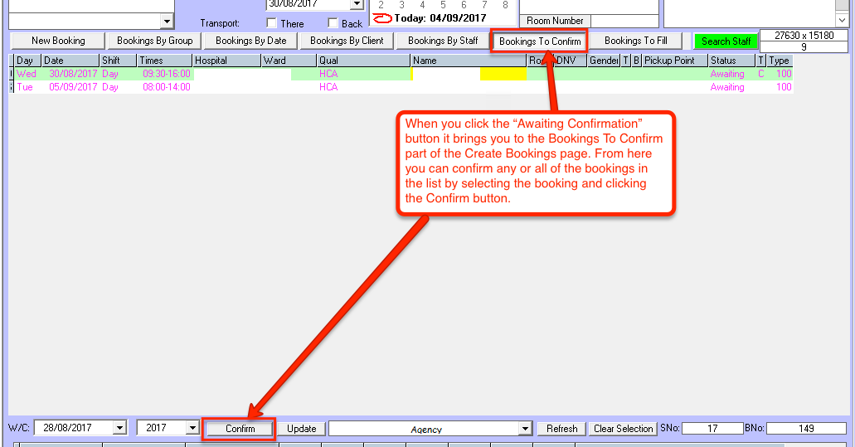Refresh the bookings list
The width and height of the screenshot is (855, 447).
pos(561,429)
